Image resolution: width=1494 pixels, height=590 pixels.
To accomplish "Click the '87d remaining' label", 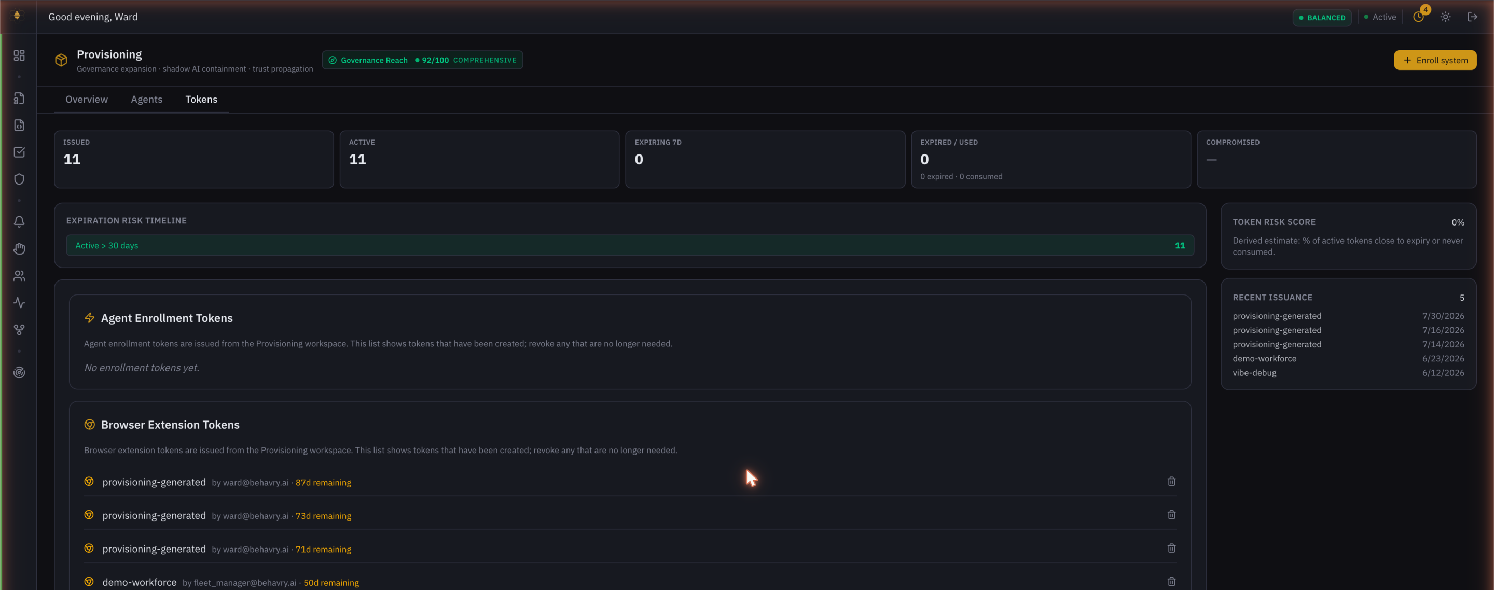I will pyautogui.click(x=323, y=483).
